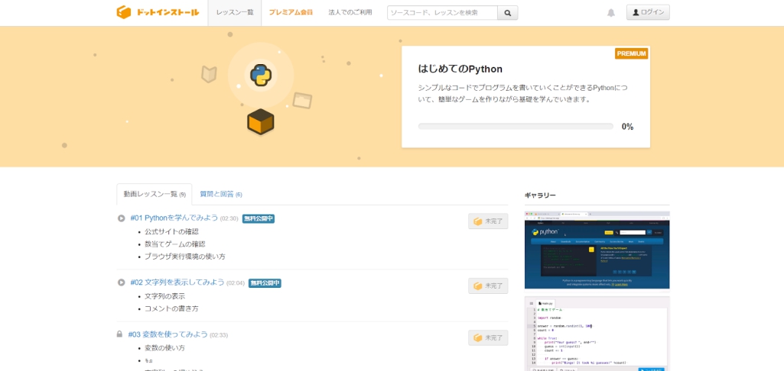Toggle 未完了 button for lesson #03
This screenshot has height=371, width=784.
coord(488,337)
